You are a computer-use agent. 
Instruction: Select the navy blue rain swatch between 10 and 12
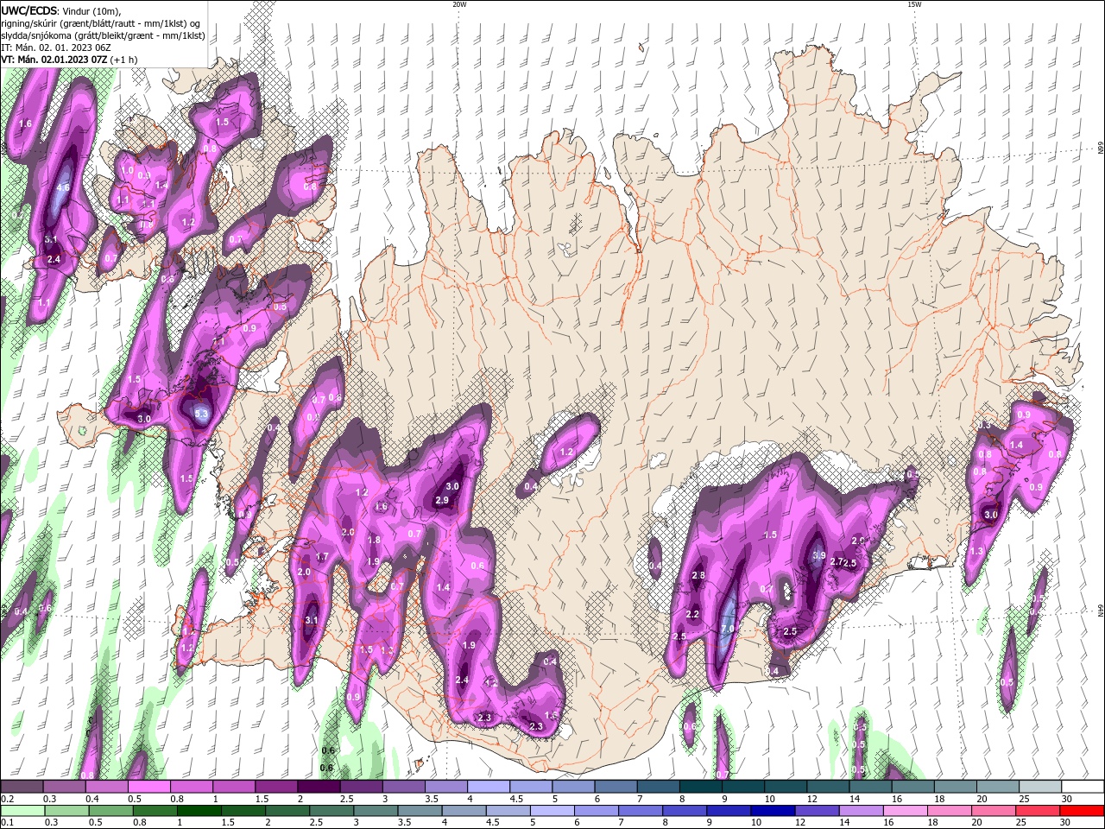click(x=773, y=811)
